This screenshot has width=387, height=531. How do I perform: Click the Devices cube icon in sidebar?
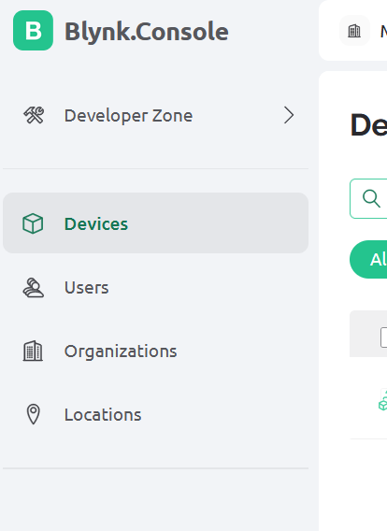(x=33, y=223)
